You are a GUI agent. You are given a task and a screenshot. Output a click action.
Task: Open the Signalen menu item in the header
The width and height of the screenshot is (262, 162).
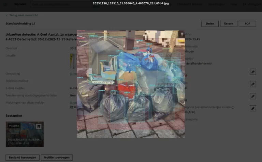20,4
